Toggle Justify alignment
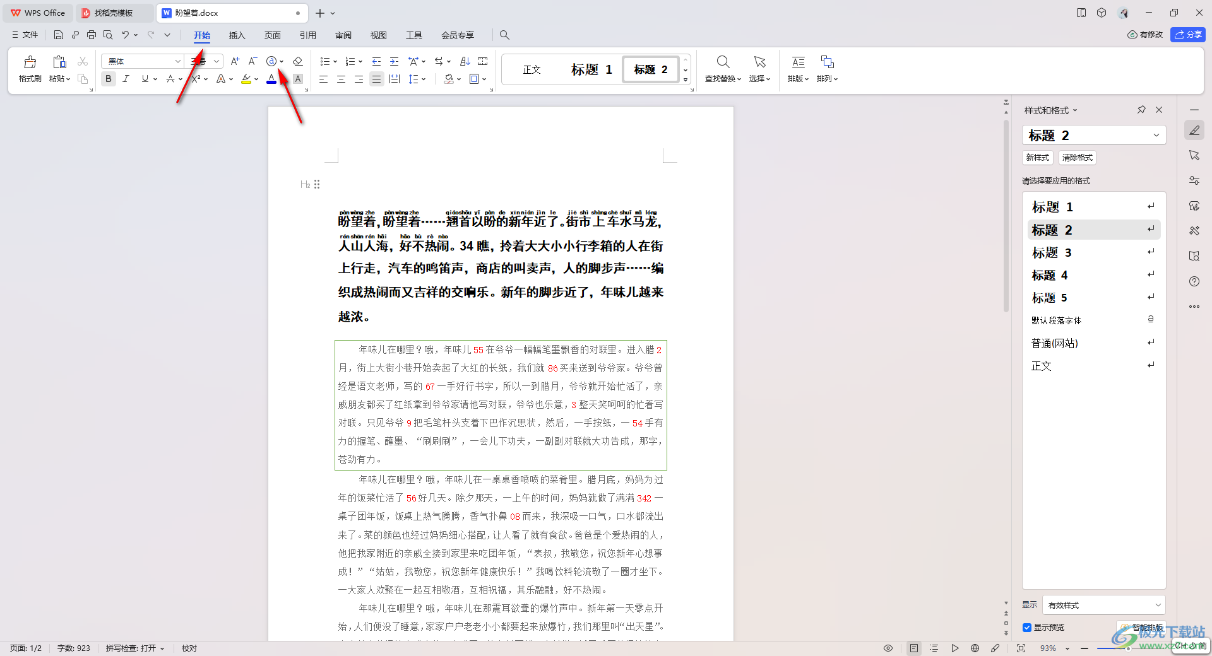This screenshot has width=1212, height=656. click(x=377, y=79)
